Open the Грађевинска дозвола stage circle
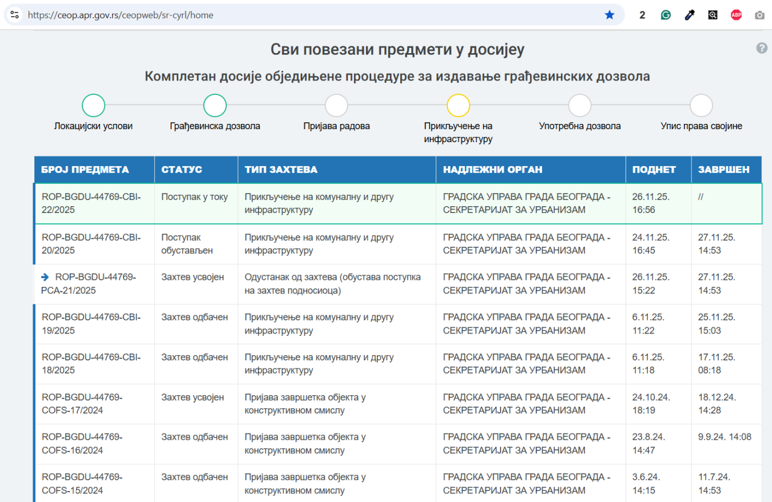Viewport: 772px width, 502px height. [214, 105]
